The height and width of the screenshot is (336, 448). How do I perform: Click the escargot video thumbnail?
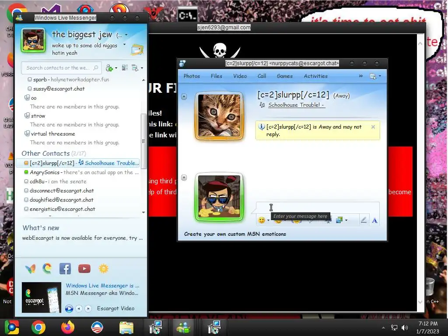[42, 297]
